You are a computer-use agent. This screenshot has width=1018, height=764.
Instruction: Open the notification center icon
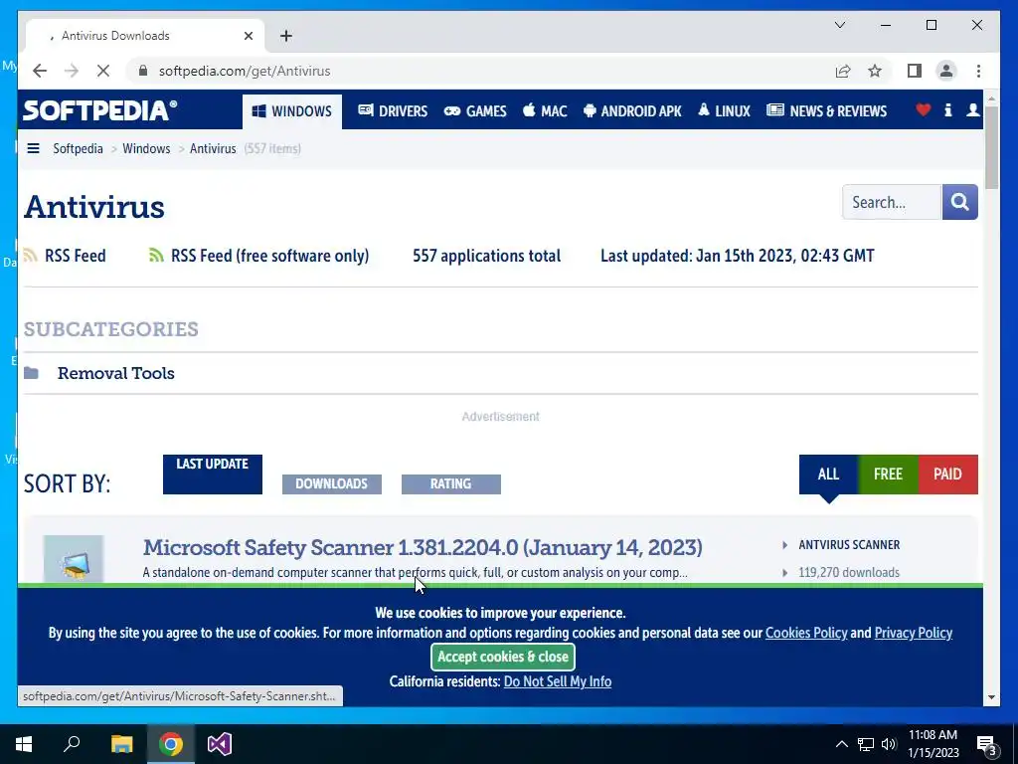[x=986, y=744]
